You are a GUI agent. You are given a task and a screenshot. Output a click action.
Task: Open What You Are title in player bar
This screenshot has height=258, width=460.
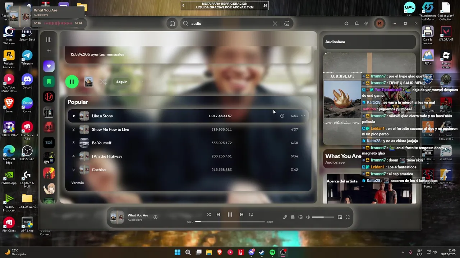pos(138,215)
